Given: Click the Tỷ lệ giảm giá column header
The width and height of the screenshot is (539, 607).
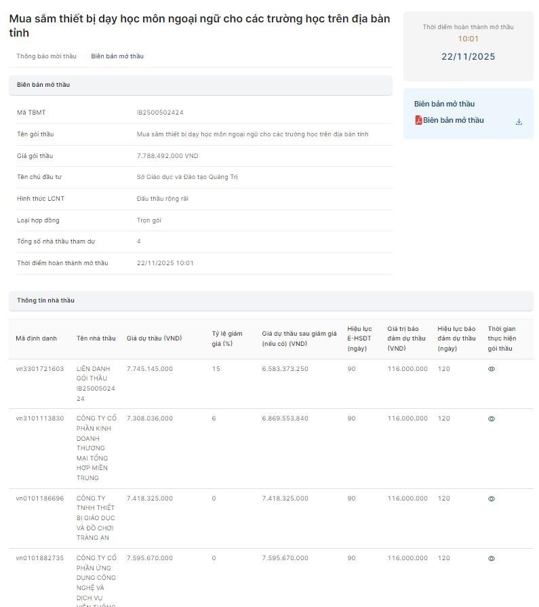Looking at the screenshot, I should 226,338.
